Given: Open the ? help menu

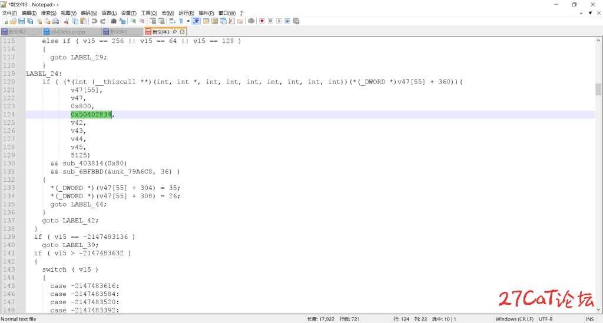Looking at the screenshot, I should point(241,13).
